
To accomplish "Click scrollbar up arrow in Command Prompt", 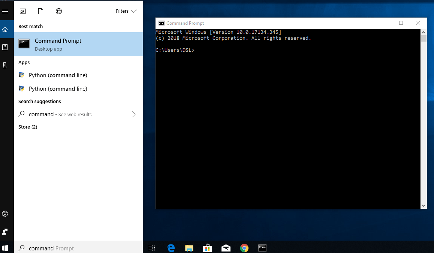I will [x=424, y=32].
